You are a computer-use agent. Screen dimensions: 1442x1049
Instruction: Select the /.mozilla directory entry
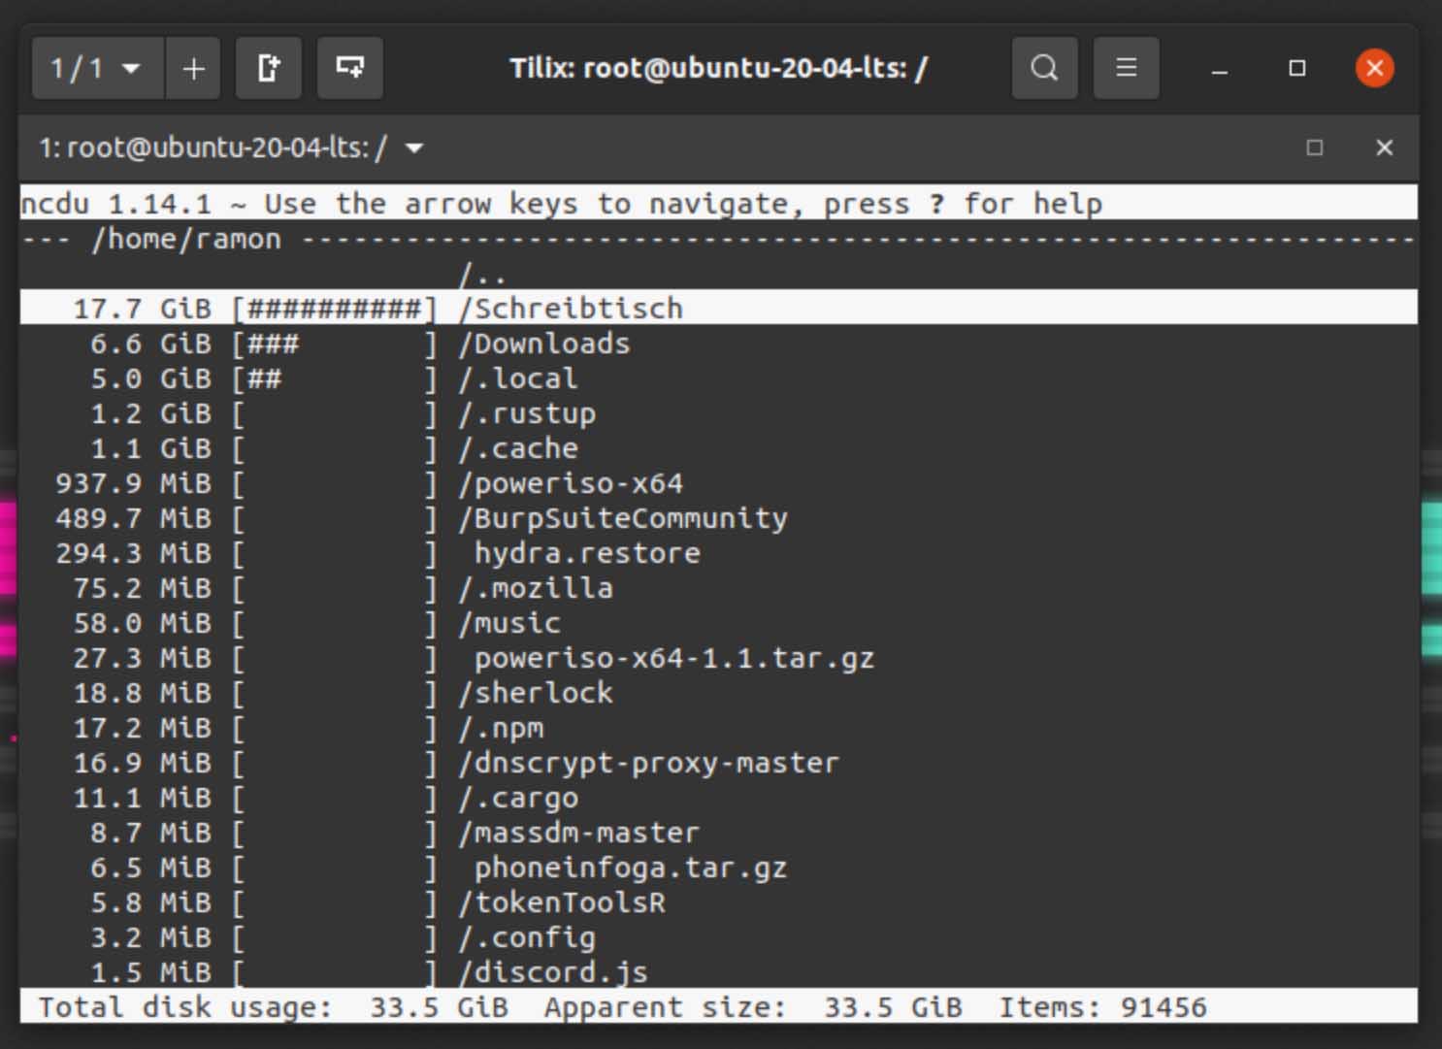click(x=719, y=588)
